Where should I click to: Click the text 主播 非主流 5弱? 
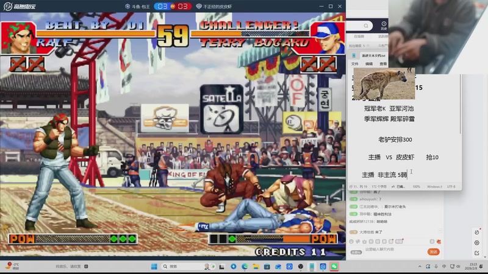pos(384,175)
